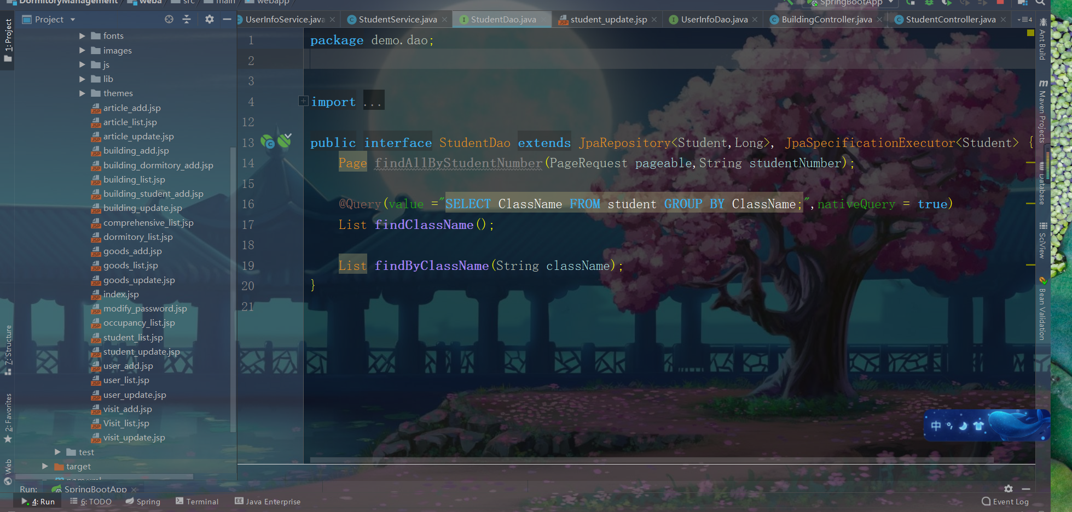Open the 4: Run tool window
The width and height of the screenshot is (1072, 512).
pos(38,502)
